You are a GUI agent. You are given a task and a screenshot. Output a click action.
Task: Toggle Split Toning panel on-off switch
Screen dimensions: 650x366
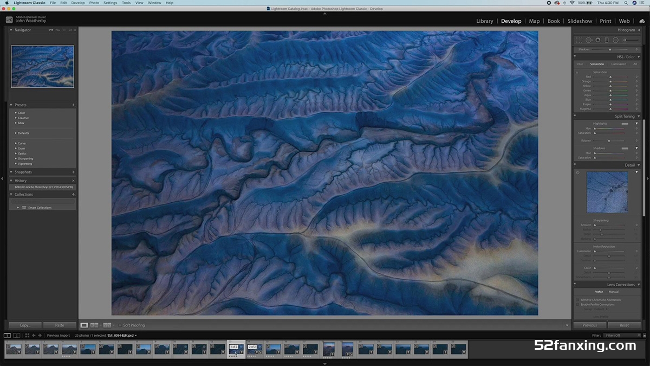tap(575, 116)
